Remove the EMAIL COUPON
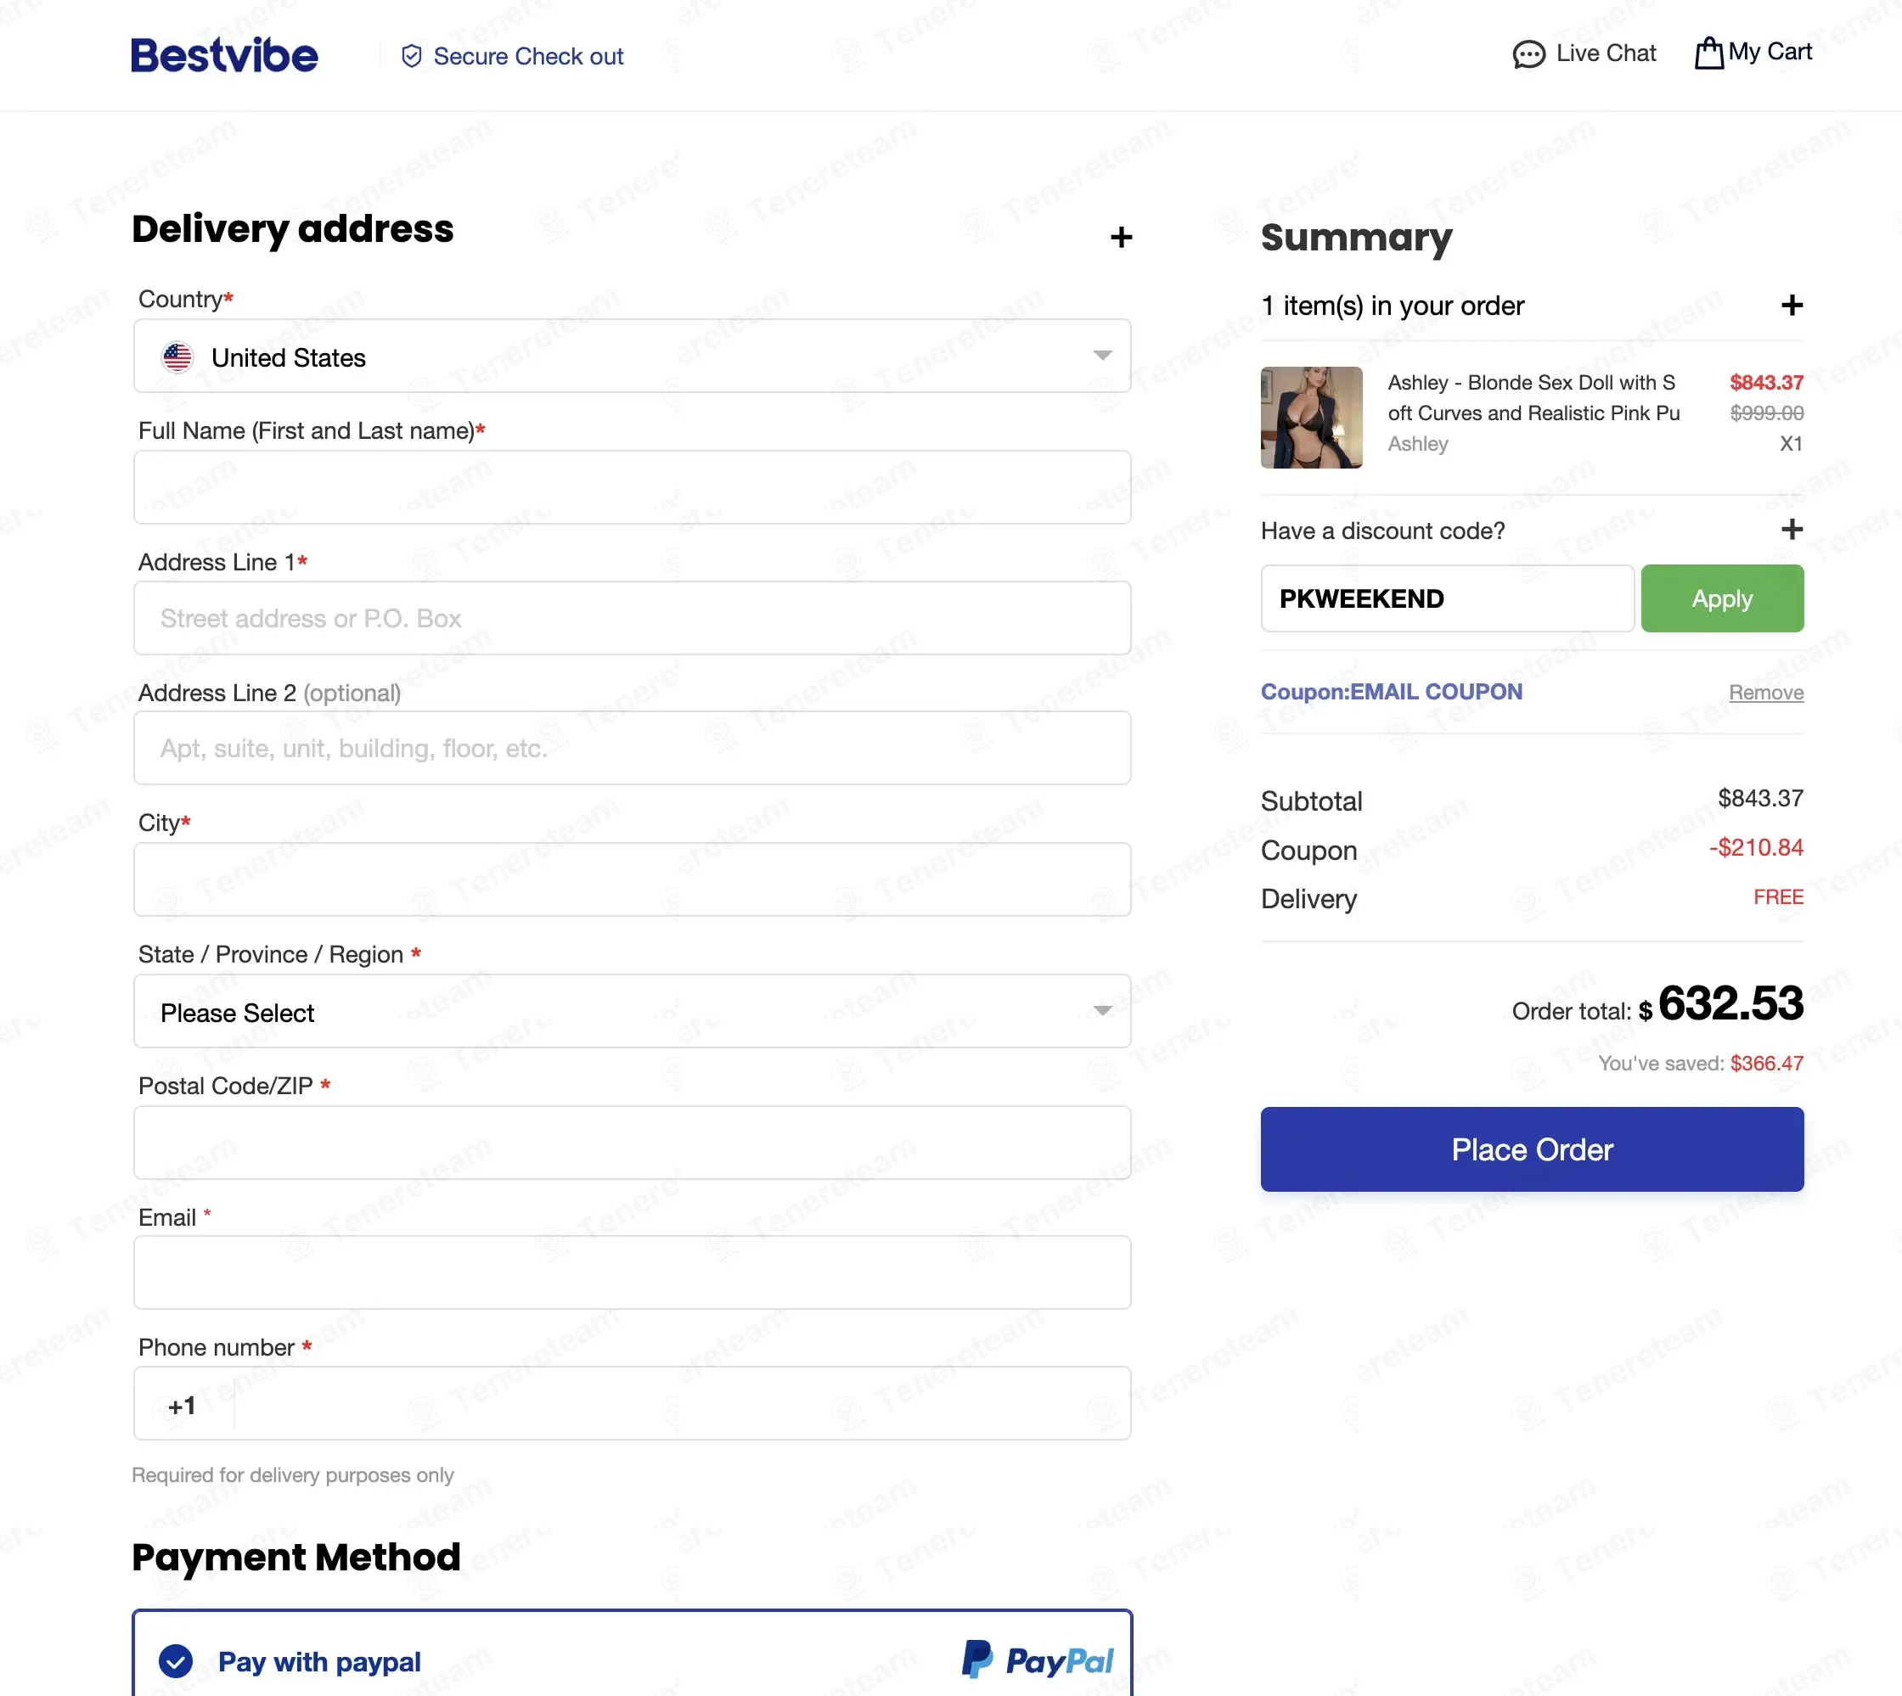Viewport: 1902px width, 1696px height. [x=1766, y=693]
